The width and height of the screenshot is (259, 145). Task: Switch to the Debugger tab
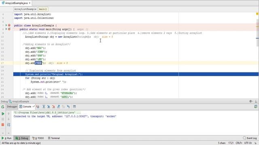(x=12, y=107)
